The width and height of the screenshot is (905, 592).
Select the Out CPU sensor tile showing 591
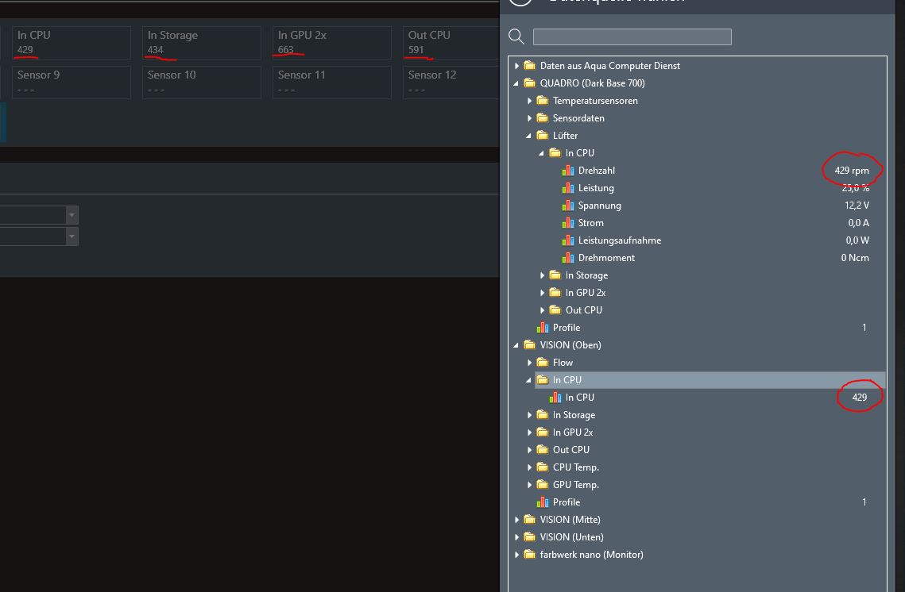pos(451,43)
